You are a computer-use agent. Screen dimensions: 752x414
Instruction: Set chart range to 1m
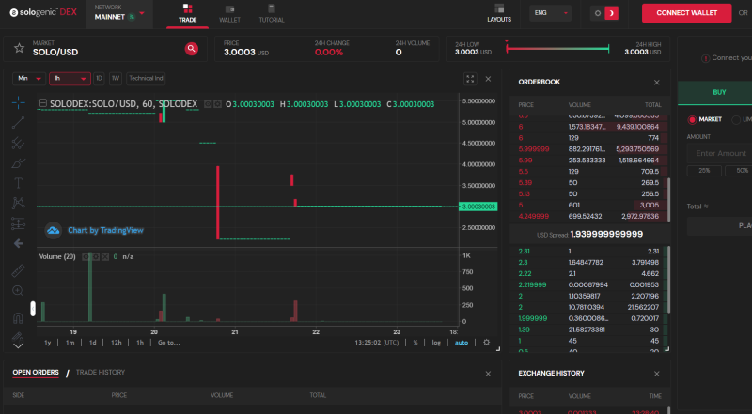point(70,343)
